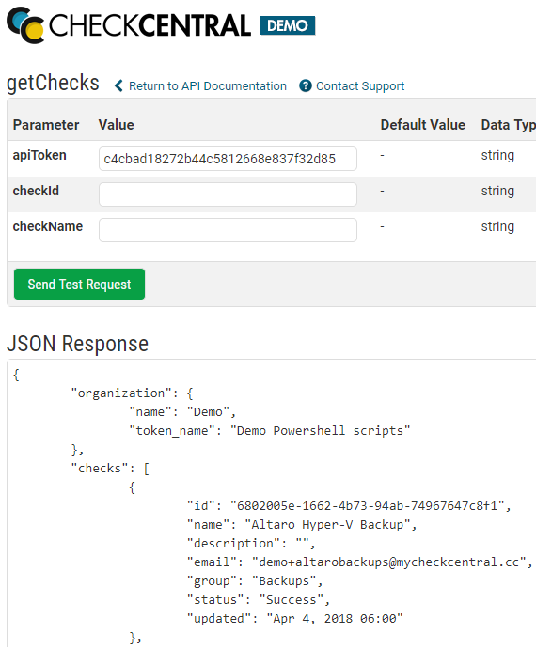Screen dimensions: 536x647
Task: Click the "Altaro Hyper-V Backup" name value
Action: pos(327,524)
